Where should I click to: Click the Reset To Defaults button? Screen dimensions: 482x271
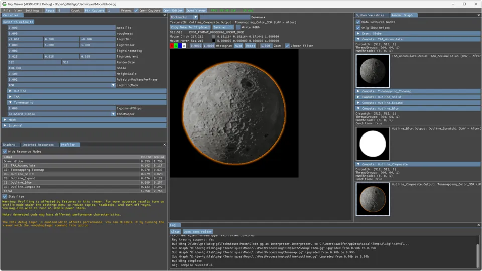coord(18,22)
